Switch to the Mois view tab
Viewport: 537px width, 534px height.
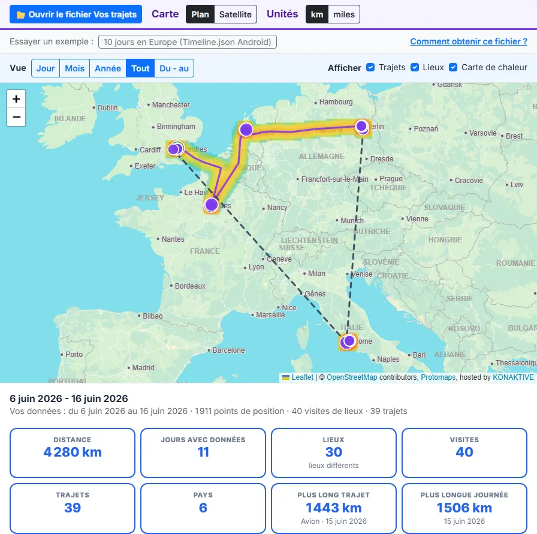(75, 68)
